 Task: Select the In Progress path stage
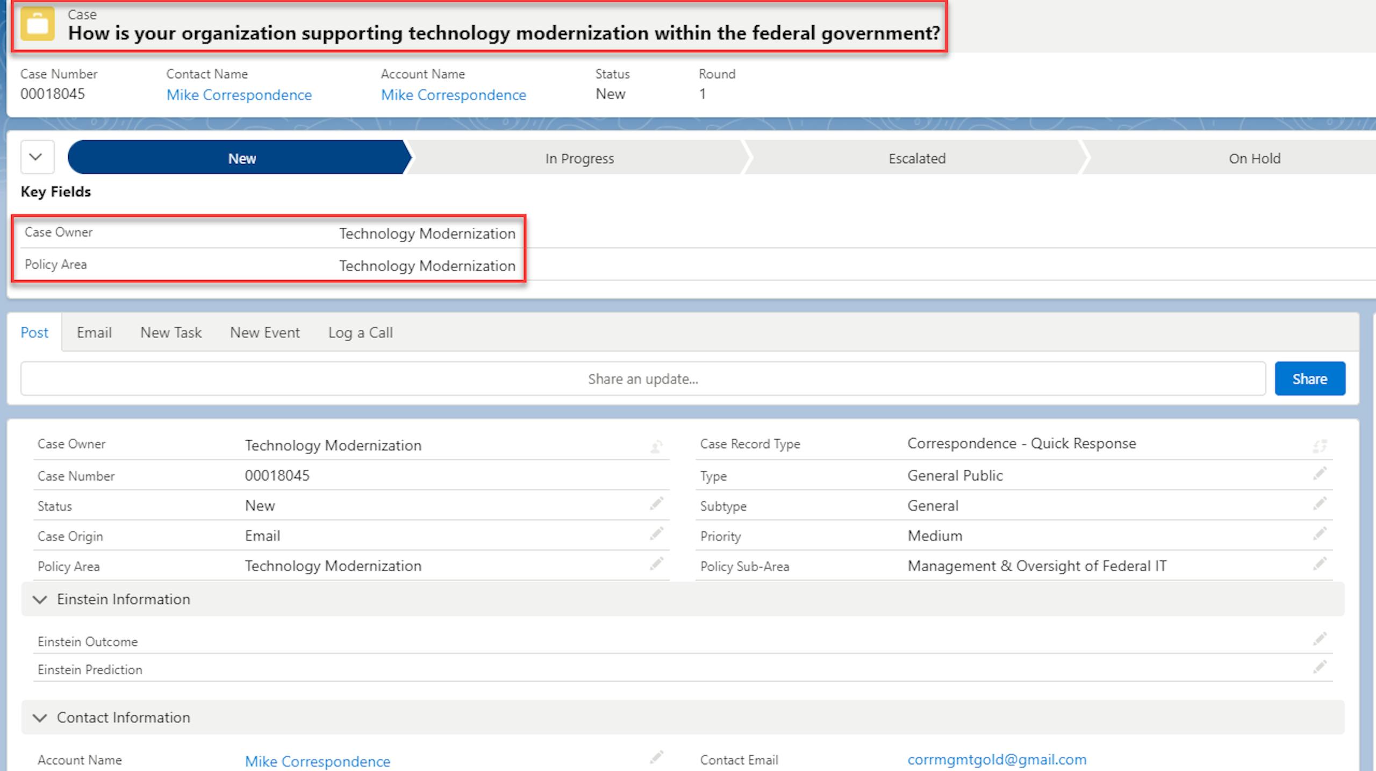[579, 159]
